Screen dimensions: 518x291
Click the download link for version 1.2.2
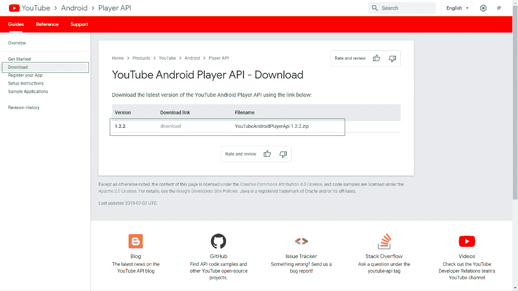(x=170, y=126)
